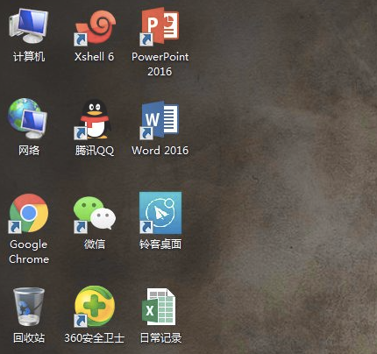Click the 回收站 (Recycle Bin) icon

[x=29, y=307]
